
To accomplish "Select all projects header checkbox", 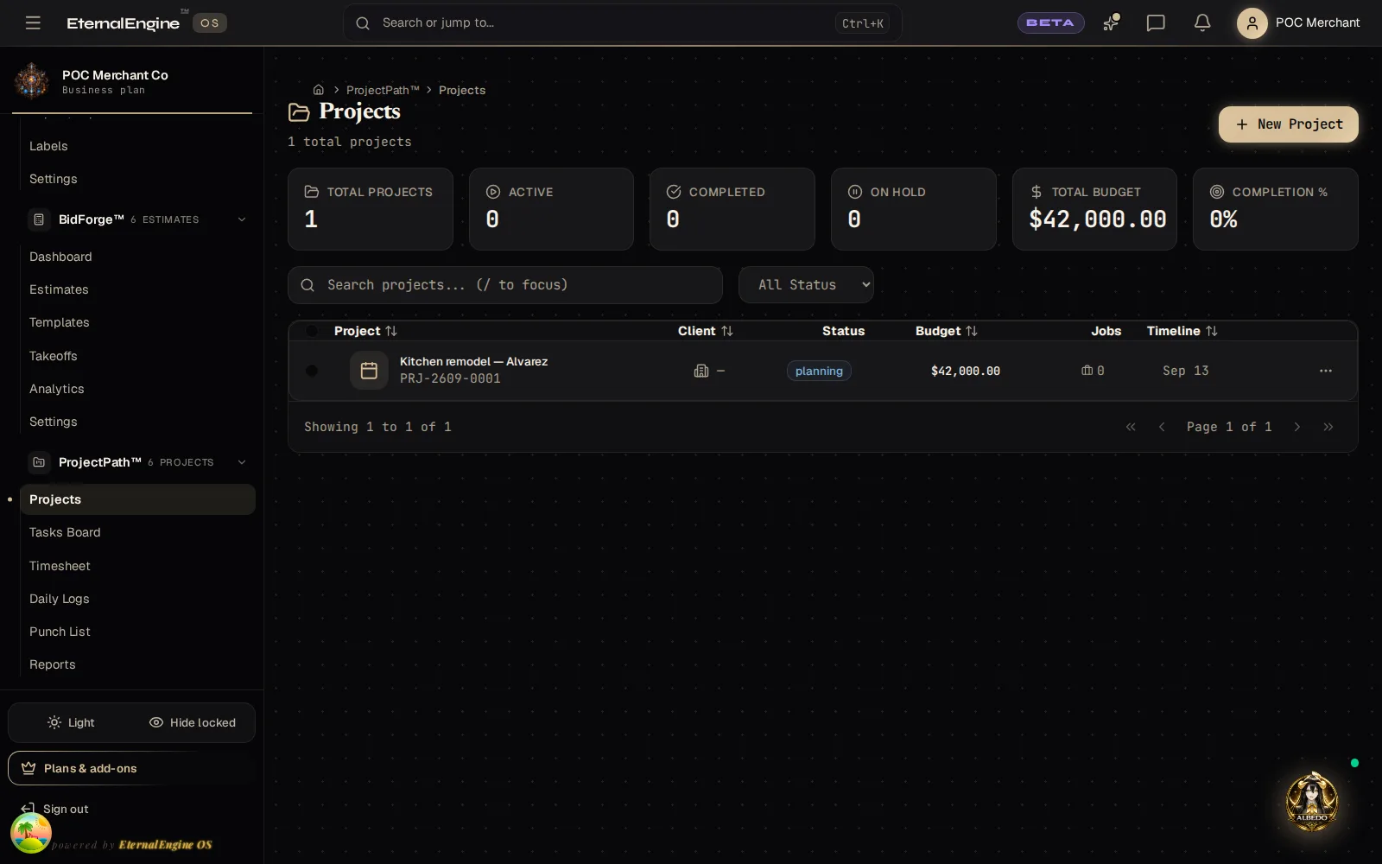I will 312,331.
